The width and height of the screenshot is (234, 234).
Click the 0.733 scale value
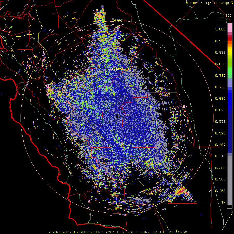(x=220, y=87)
